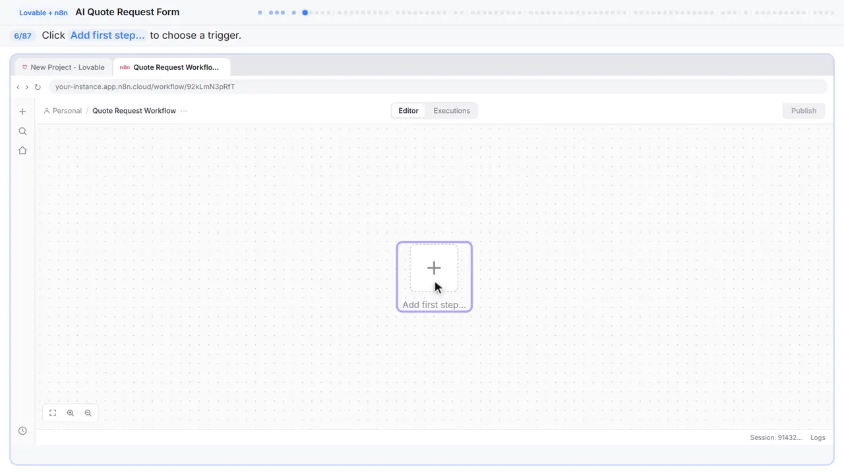
Task: Zoom in on the workflow canvas
Action: (71, 413)
